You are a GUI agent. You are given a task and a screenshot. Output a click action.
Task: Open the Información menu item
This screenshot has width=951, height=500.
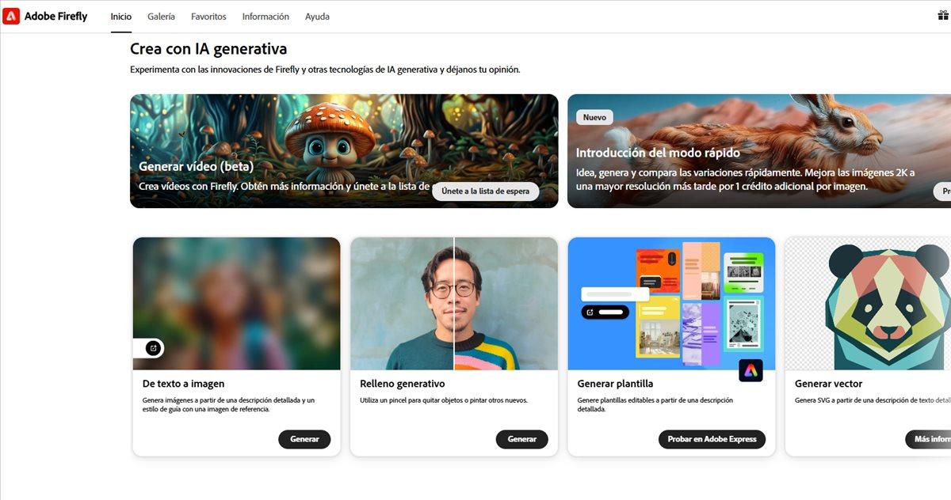[265, 17]
